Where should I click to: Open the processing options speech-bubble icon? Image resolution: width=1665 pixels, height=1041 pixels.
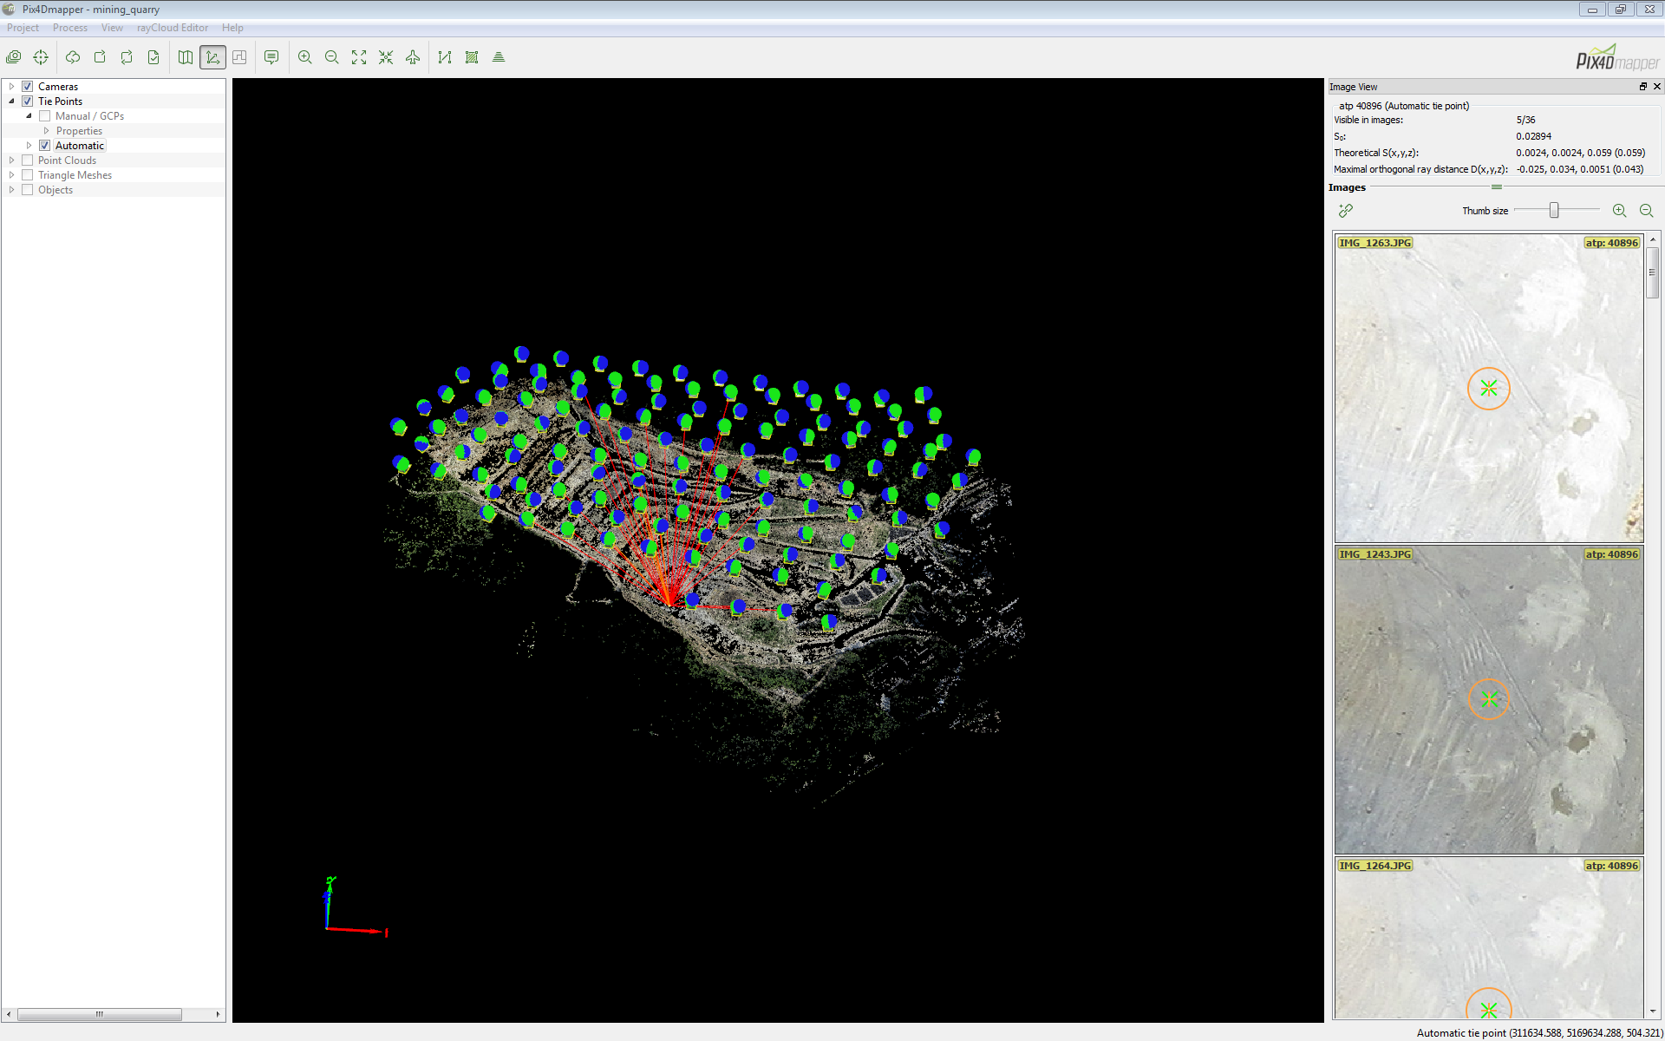(271, 57)
